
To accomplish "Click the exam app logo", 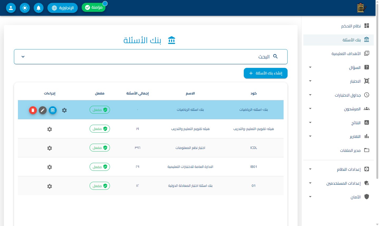I will 361,8.
